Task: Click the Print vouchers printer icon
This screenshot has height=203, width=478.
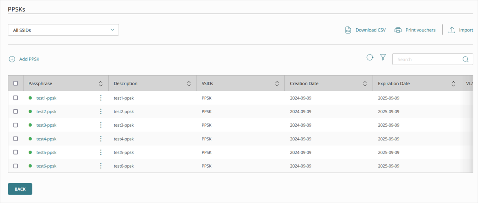Action: pyautogui.click(x=398, y=30)
